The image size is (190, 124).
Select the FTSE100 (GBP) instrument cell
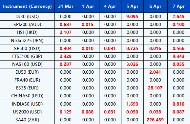click(x=27, y=56)
